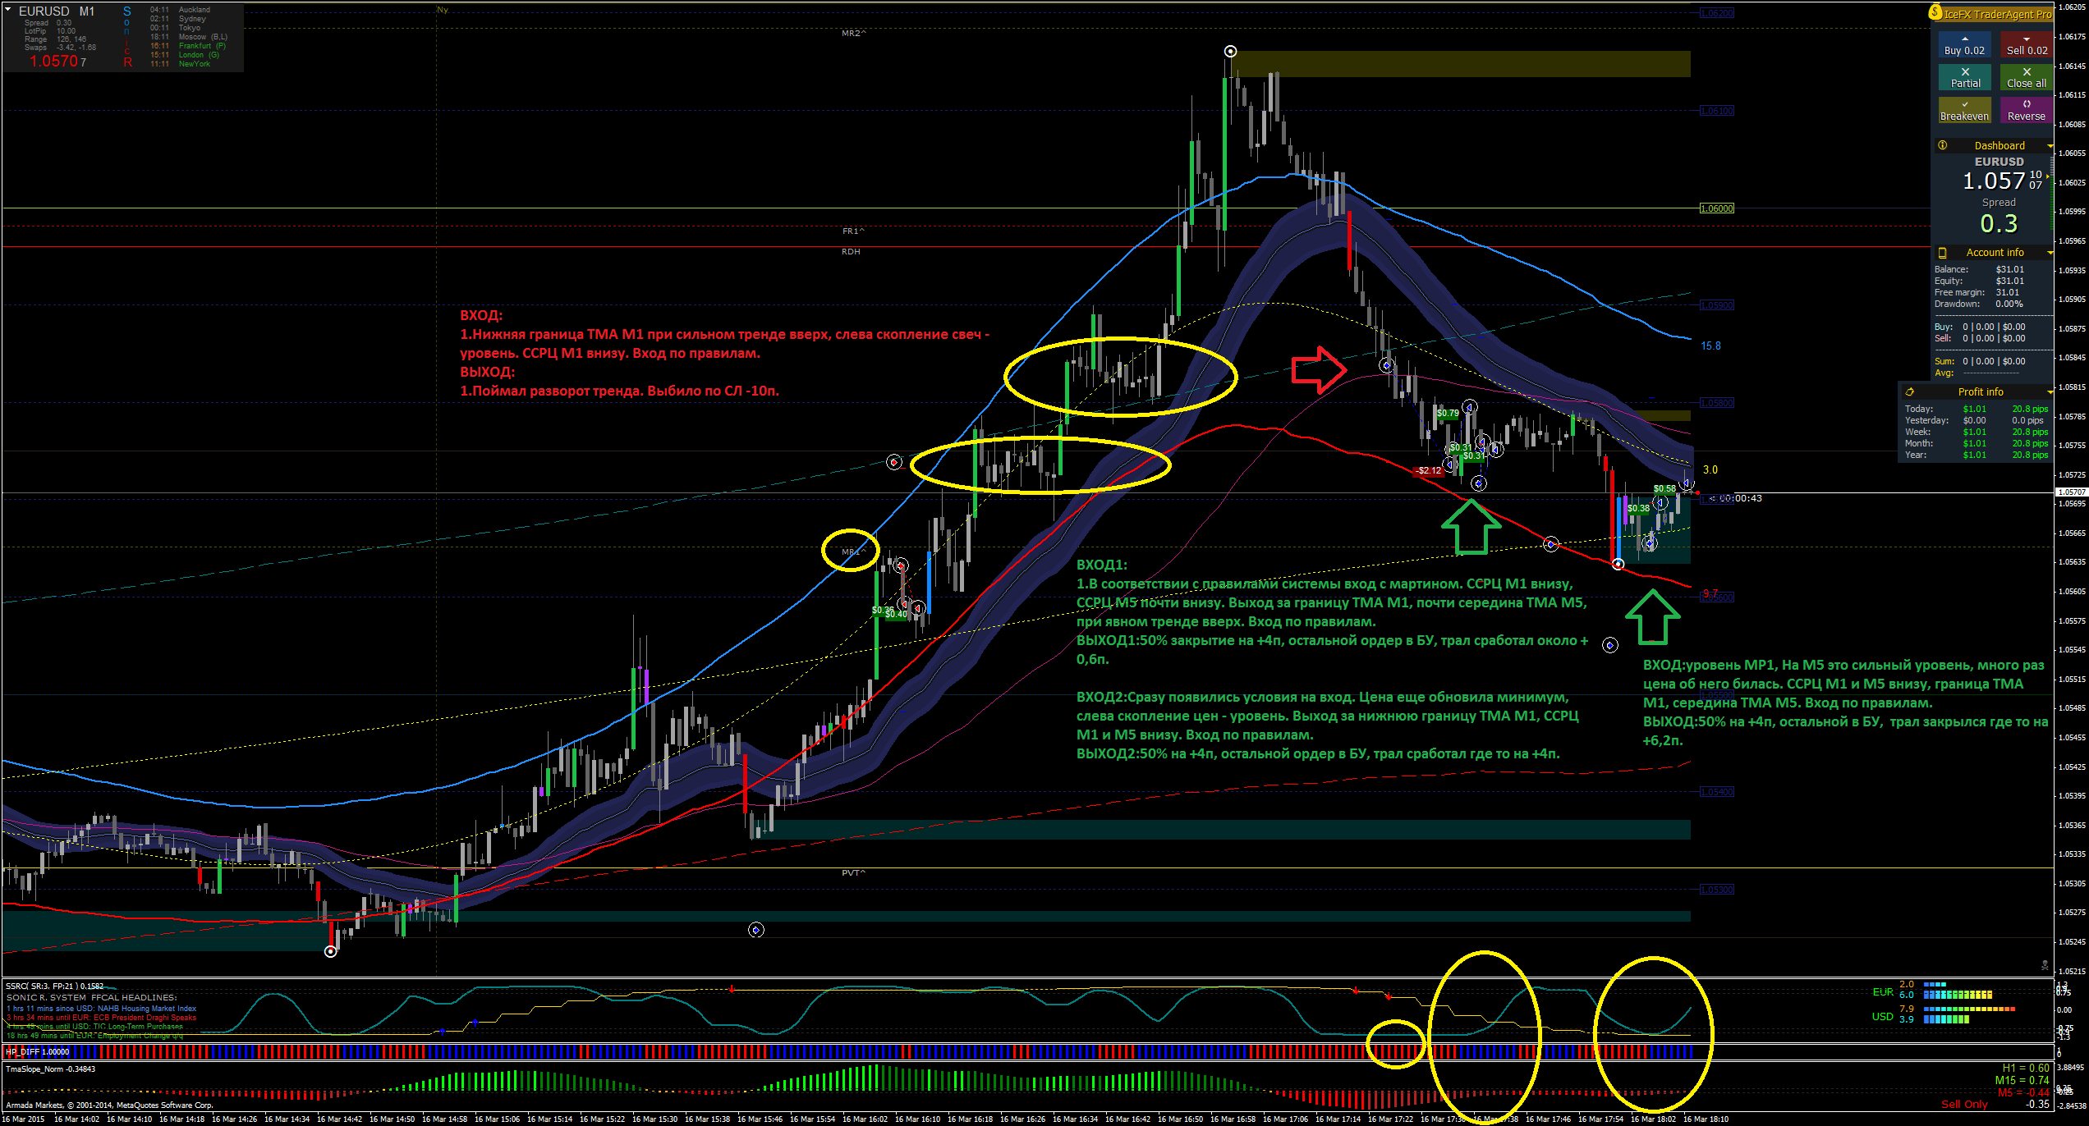Image resolution: width=2089 pixels, height=1126 pixels.
Task: Click the H1 = 0.60 slope reading
Action: click(2026, 1069)
